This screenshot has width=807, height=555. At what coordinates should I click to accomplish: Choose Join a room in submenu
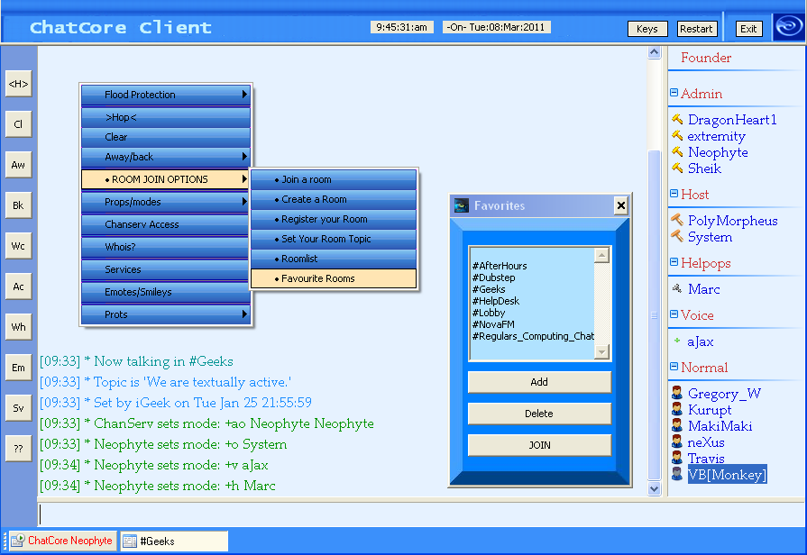point(334,179)
